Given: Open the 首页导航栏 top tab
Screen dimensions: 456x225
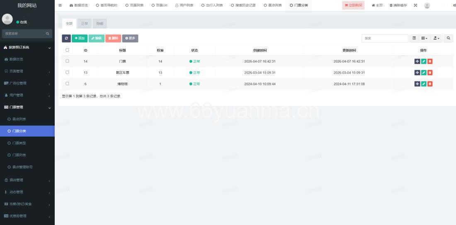Looking at the screenshot, I should tap(107, 5).
